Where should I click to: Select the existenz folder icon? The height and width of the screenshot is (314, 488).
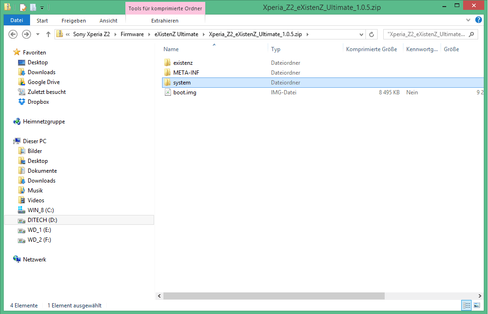click(x=167, y=63)
